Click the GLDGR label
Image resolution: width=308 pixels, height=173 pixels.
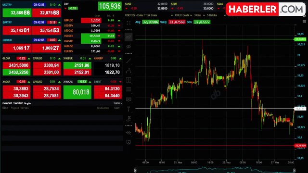[x=6, y=59]
